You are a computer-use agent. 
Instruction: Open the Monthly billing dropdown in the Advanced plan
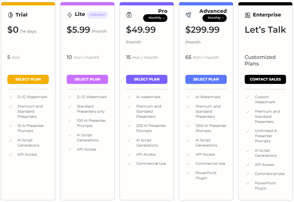[214, 18]
